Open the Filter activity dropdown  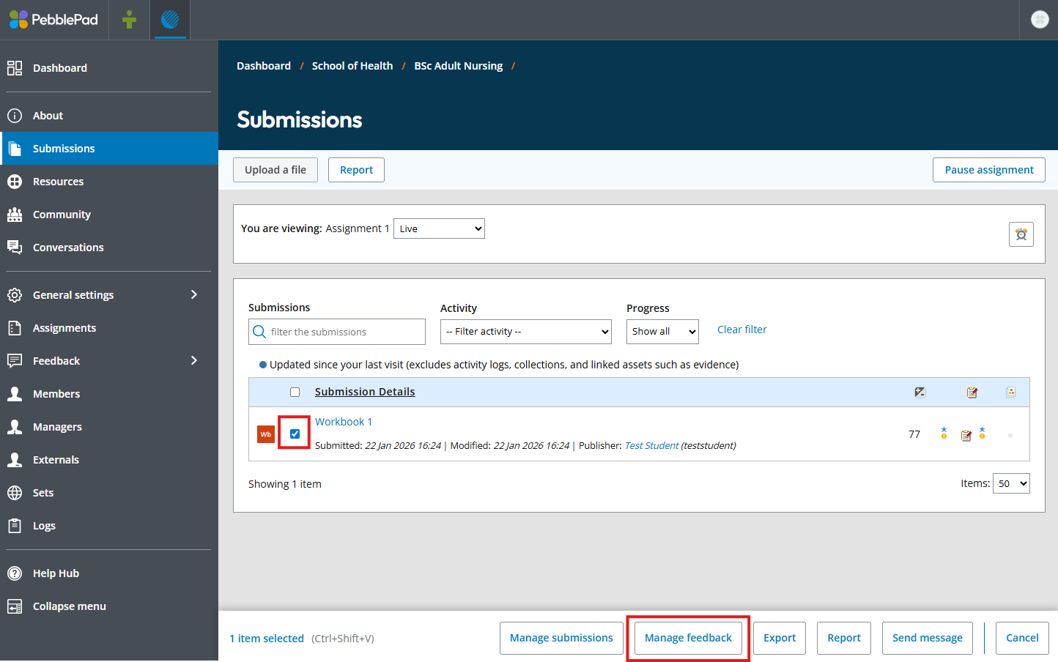coord(525,331)
